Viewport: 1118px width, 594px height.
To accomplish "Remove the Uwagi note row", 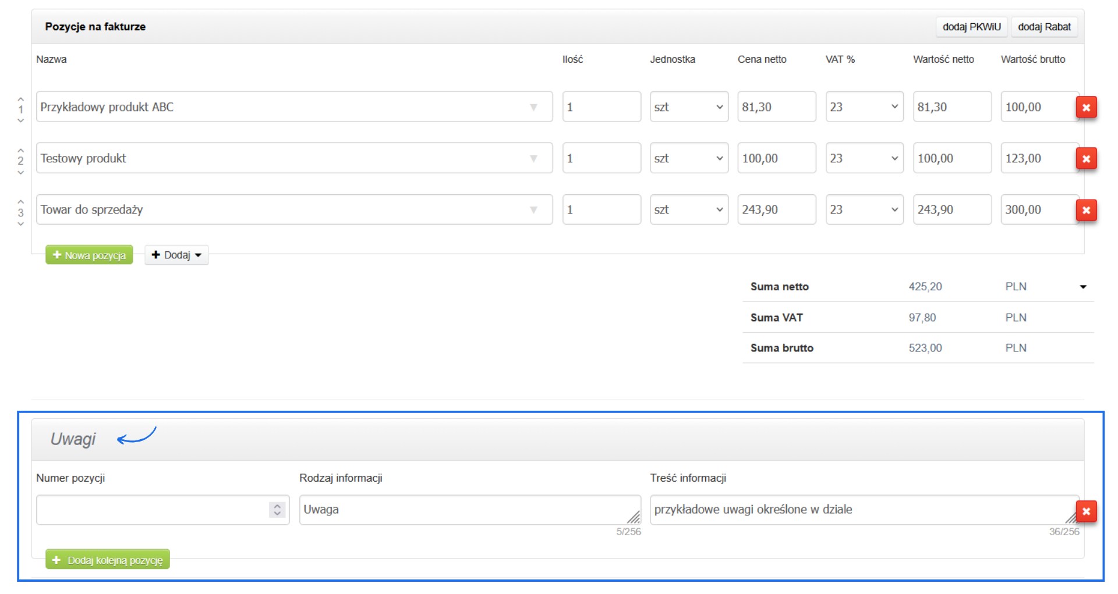I will tap(1086, 511).
